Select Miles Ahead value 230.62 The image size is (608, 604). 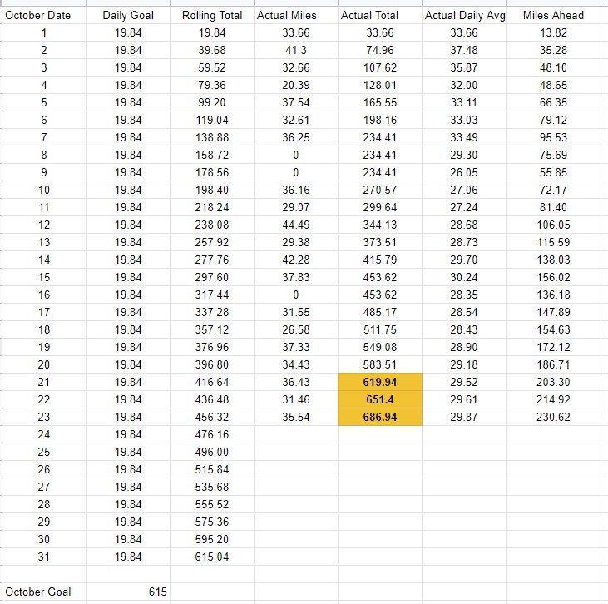point(553,417)
